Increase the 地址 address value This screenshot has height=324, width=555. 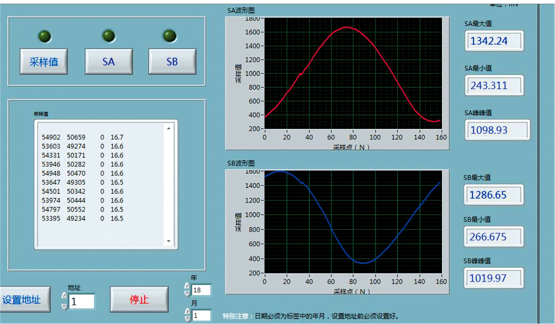(x=64, y=296)
